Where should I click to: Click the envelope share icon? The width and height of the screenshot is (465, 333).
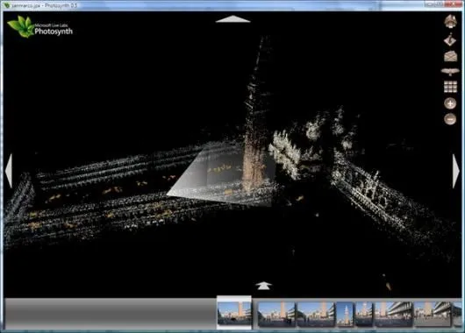pyautogui.click(x=450, y=56)
